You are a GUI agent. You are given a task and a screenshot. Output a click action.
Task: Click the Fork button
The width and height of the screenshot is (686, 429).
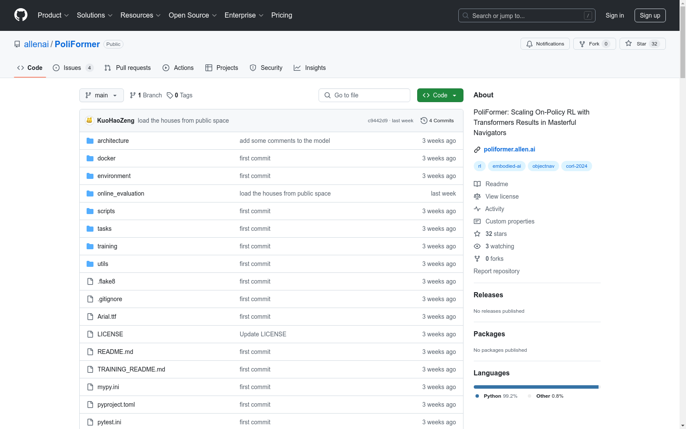594,44
